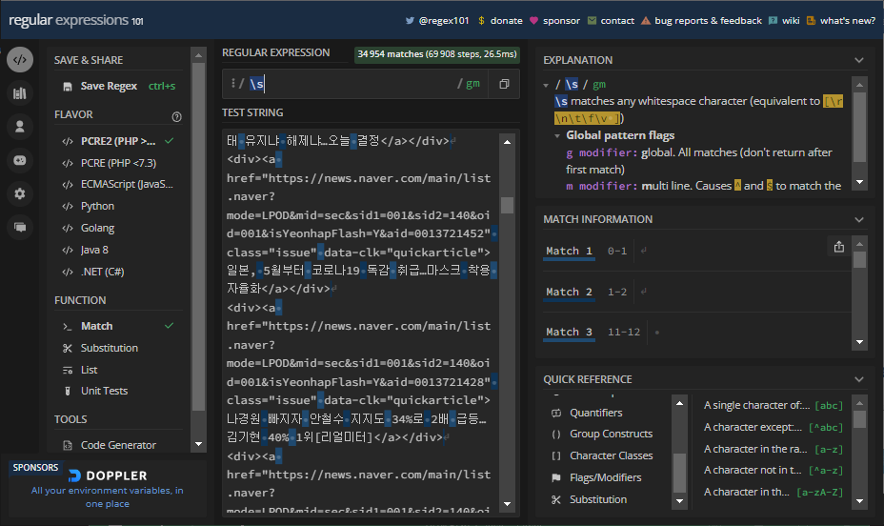Focus the regular expression input field

click(355, 84)
